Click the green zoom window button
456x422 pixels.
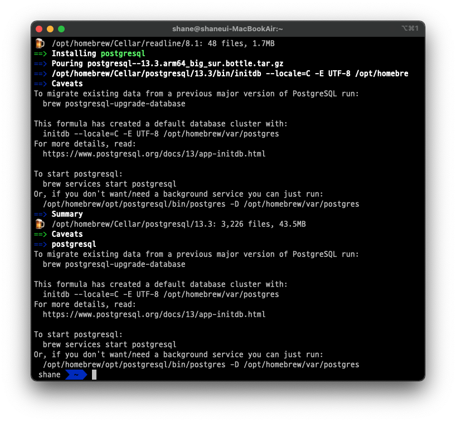click(61, 29)
